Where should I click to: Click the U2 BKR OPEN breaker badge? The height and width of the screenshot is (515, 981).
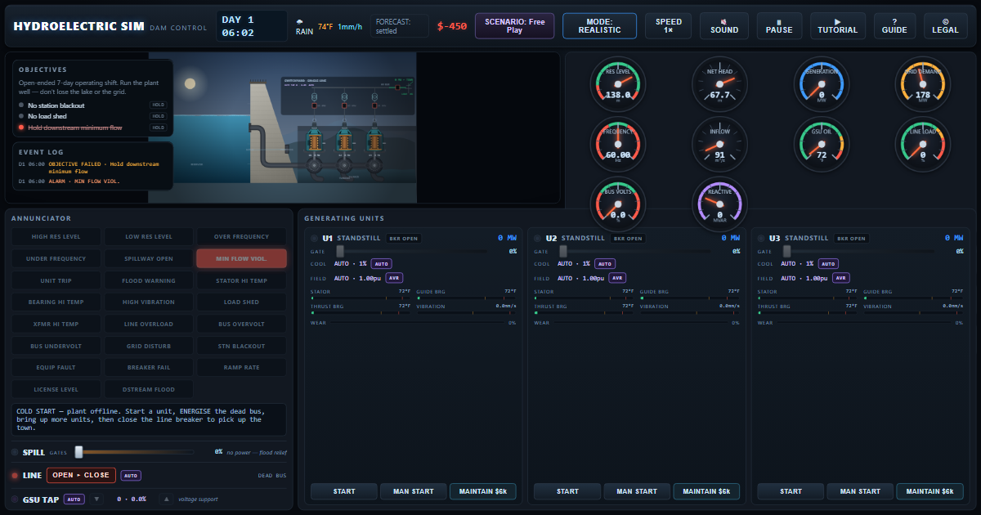627,239
